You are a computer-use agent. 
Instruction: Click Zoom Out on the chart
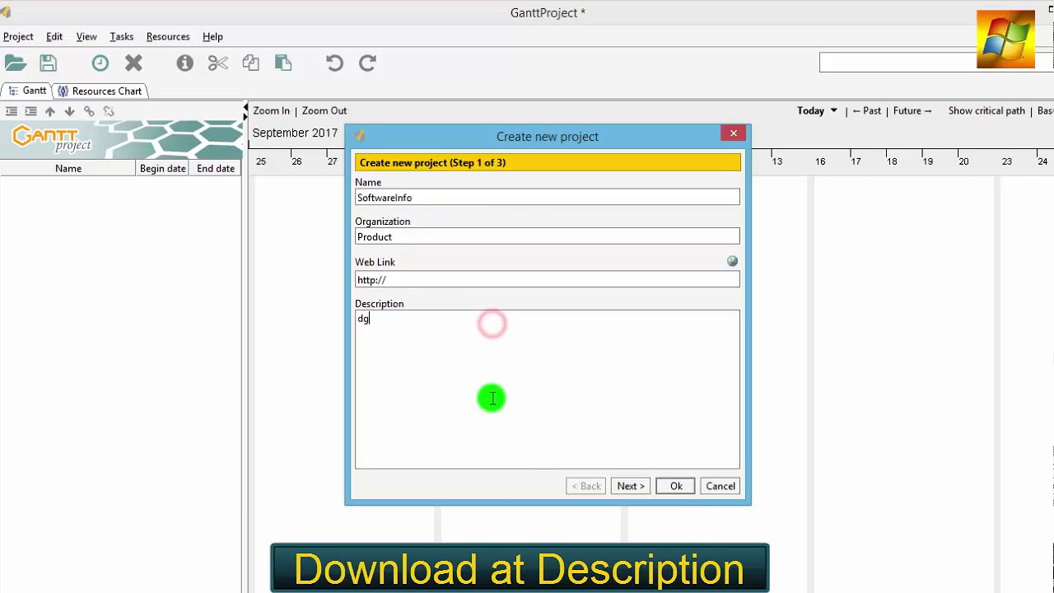point(324,110)
